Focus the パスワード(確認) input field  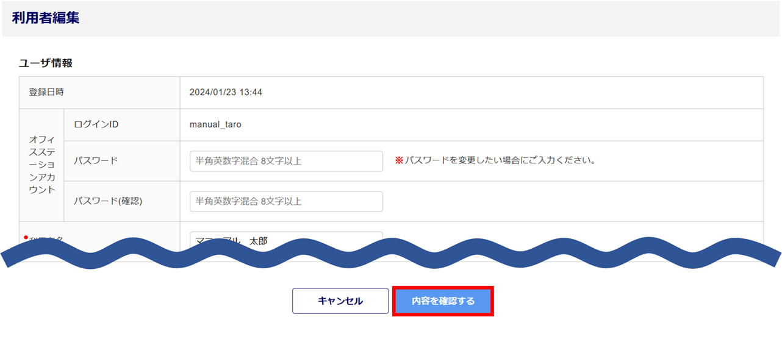pos(286,202)
